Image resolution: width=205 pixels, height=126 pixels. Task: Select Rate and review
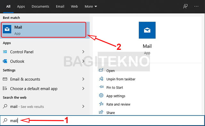(118, 104)
